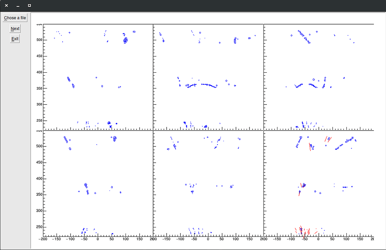This screenshot has height=250, width=386.
Task: Click the 'Chose a file' button
Action: pyautogui.click(x=15, y=18)
